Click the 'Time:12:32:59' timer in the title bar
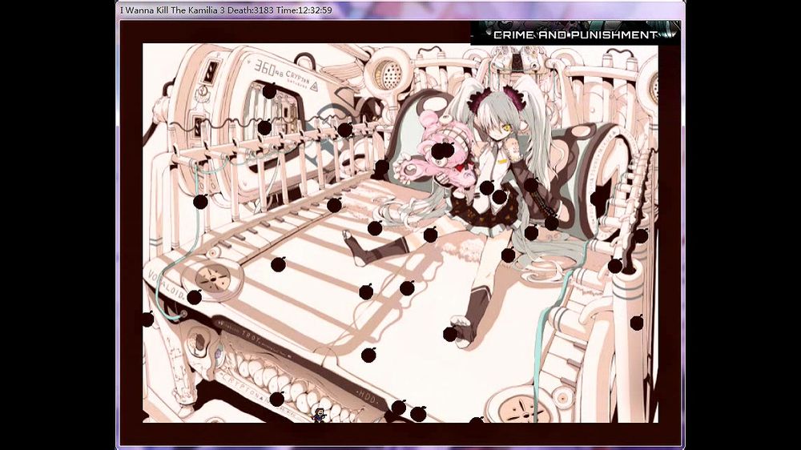 click(x=304, y=10)
